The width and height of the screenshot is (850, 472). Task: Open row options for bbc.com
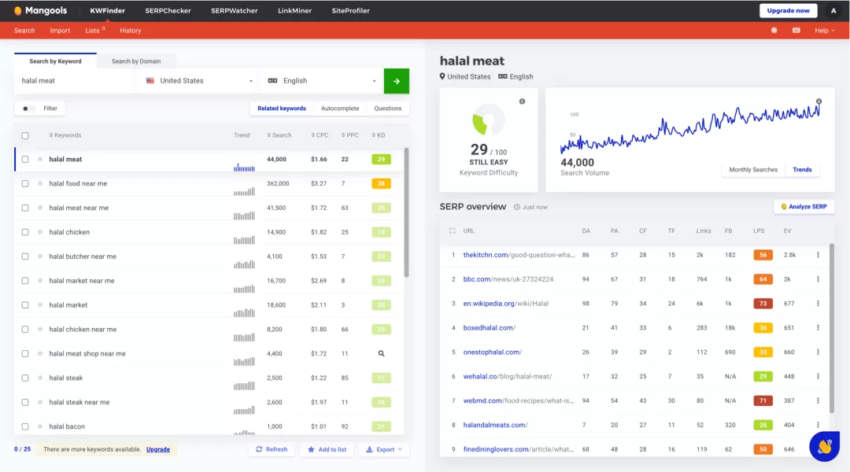818,279
